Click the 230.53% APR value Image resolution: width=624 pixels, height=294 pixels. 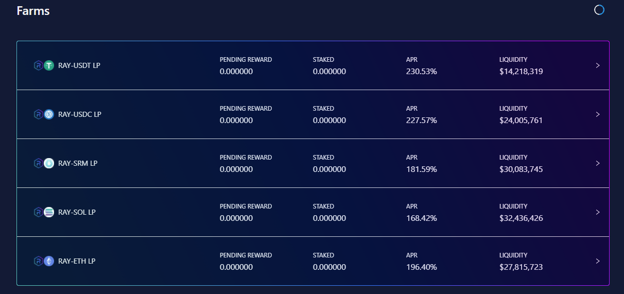(421, 72)
